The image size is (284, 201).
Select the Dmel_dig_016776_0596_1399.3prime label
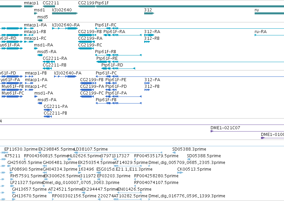[x=187, y=196]
